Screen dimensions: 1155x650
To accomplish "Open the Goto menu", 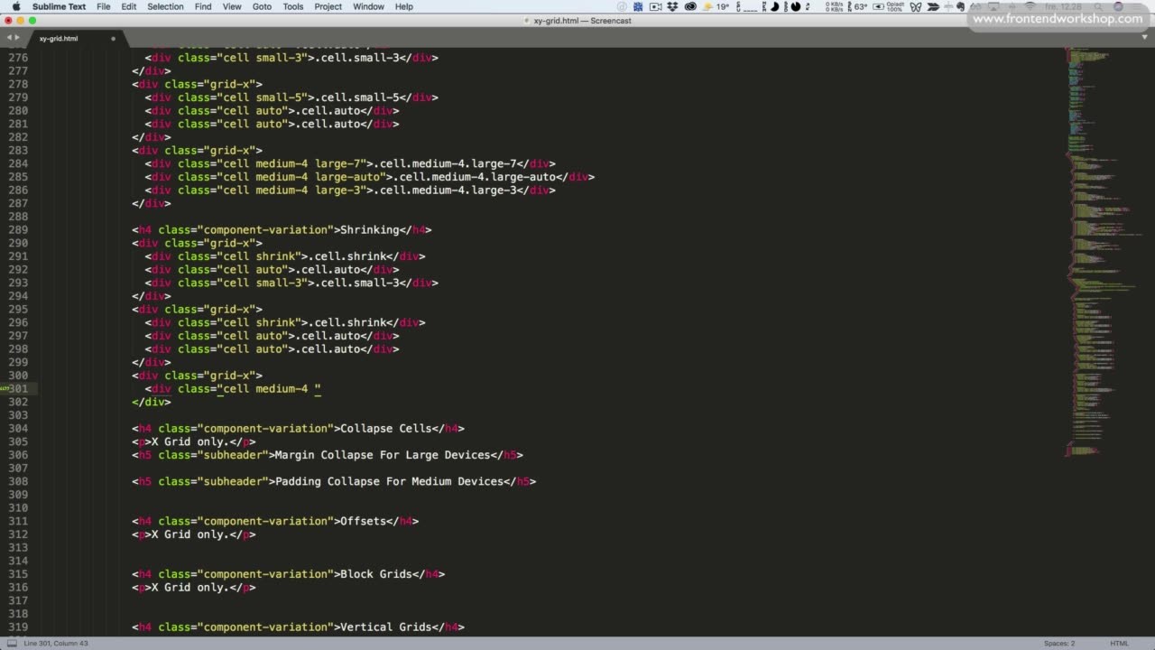I will 262,6.
